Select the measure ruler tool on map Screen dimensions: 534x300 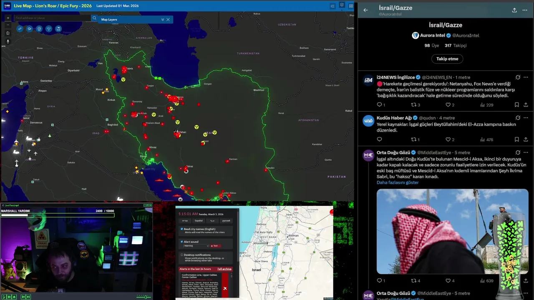[20, 29]
